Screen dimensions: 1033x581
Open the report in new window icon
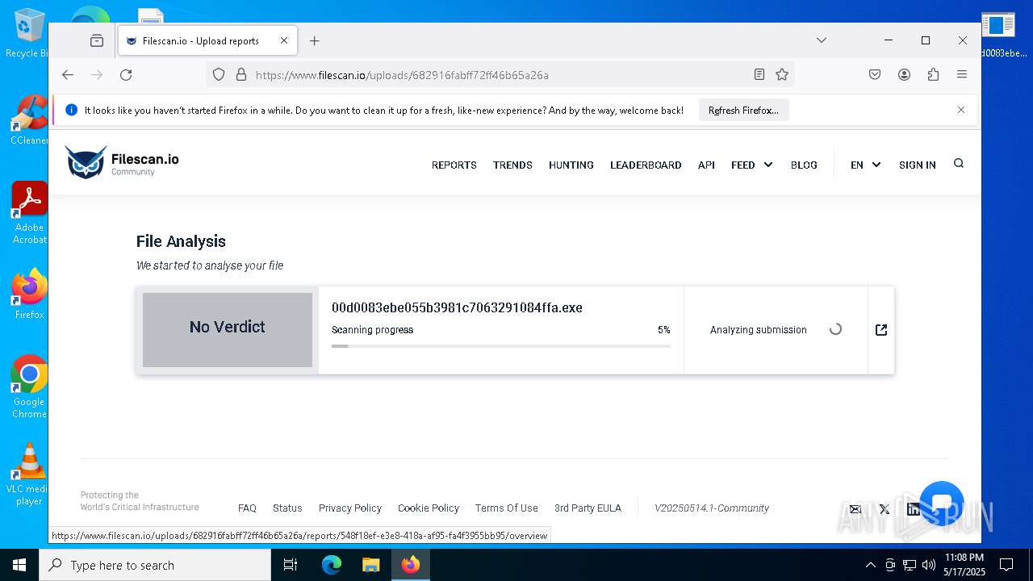(x=881, y=330)
